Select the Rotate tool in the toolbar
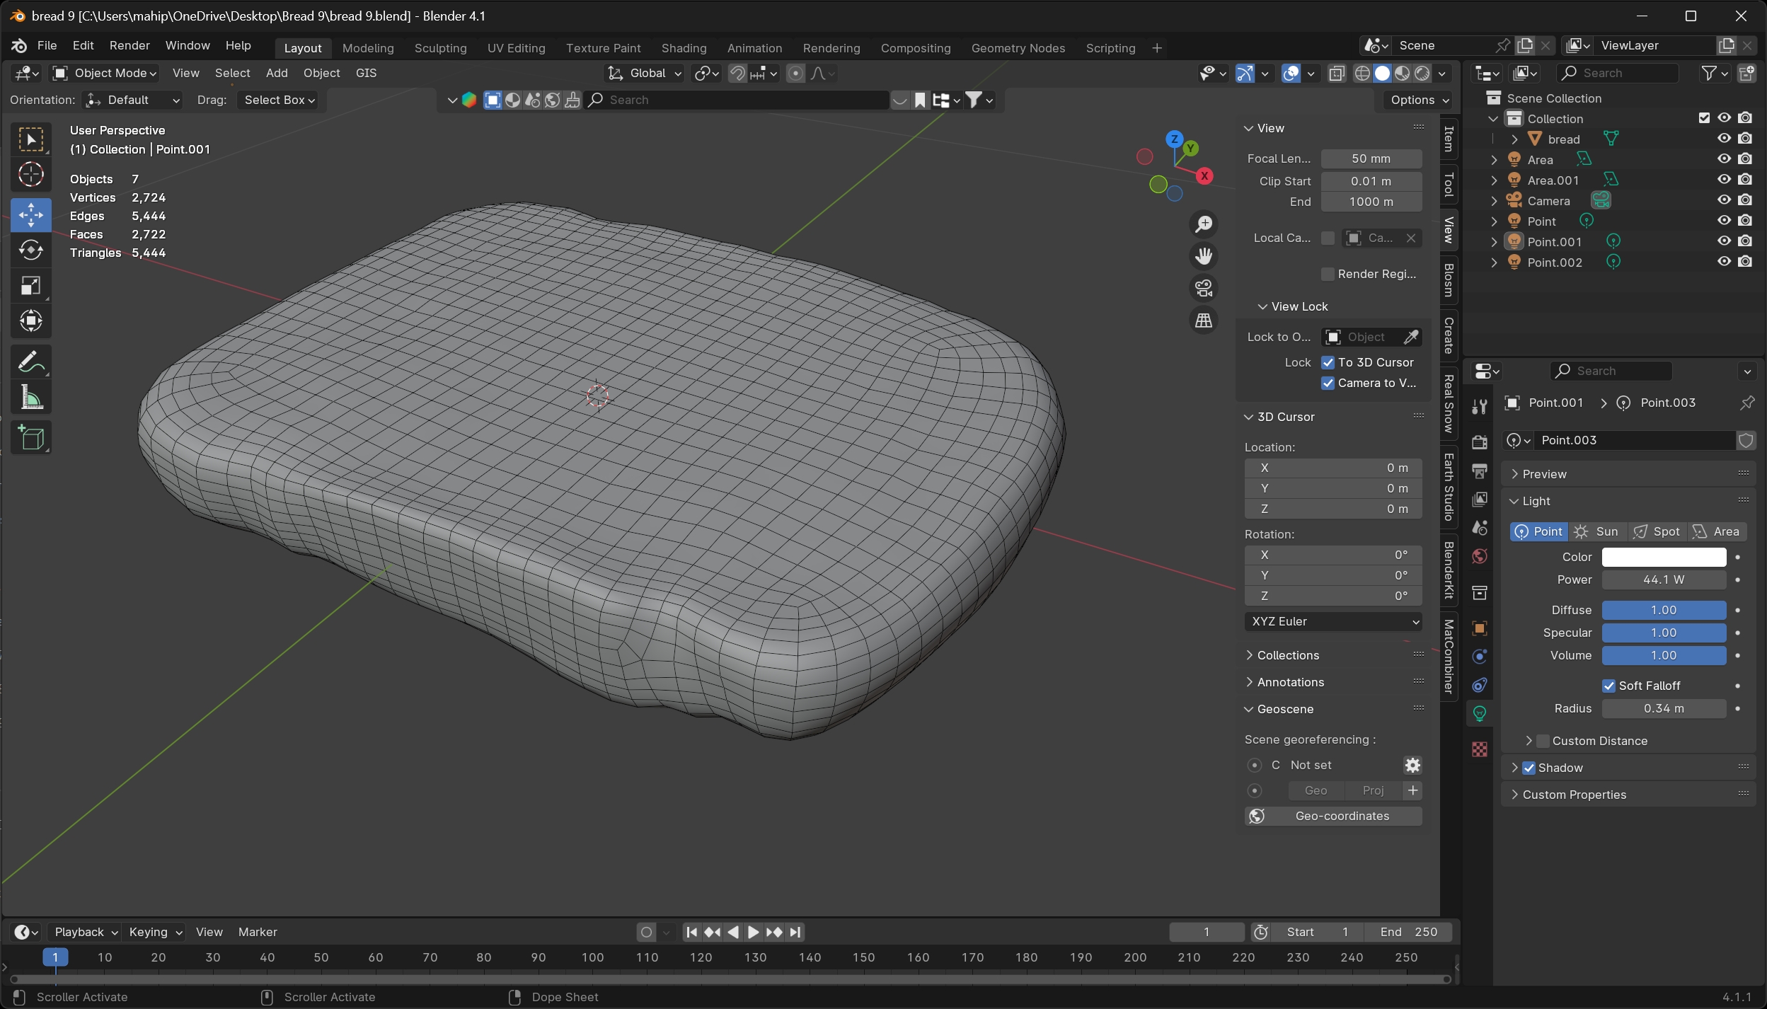The image size is (1767, 1009). pos(30,250)
